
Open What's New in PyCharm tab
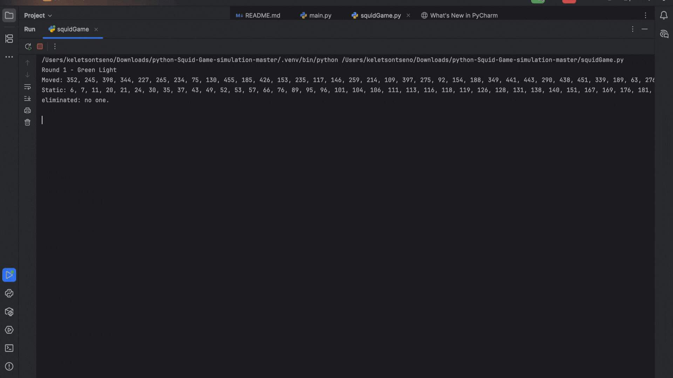tap(459, 15)
